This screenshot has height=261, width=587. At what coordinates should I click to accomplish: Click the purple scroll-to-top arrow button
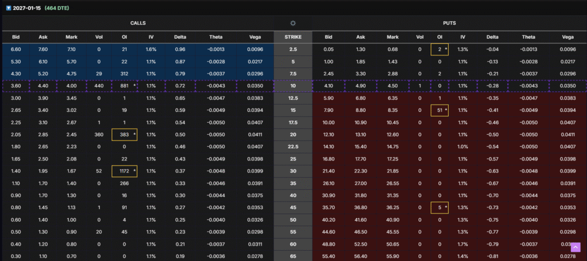click(576, 247)
